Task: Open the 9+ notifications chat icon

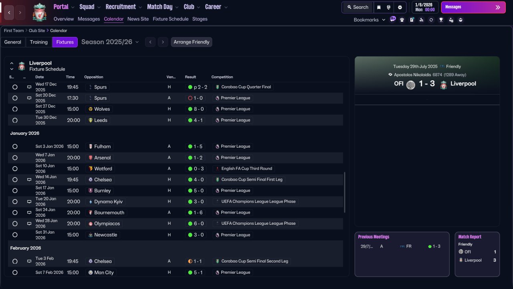Action: click(393, 19)
